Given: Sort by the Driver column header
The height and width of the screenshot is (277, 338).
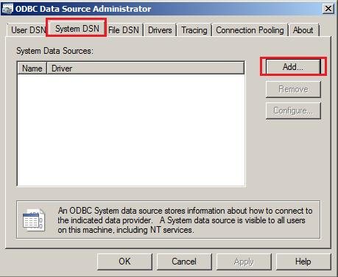Looking at the screenshot, I should [x=146, y=69].
